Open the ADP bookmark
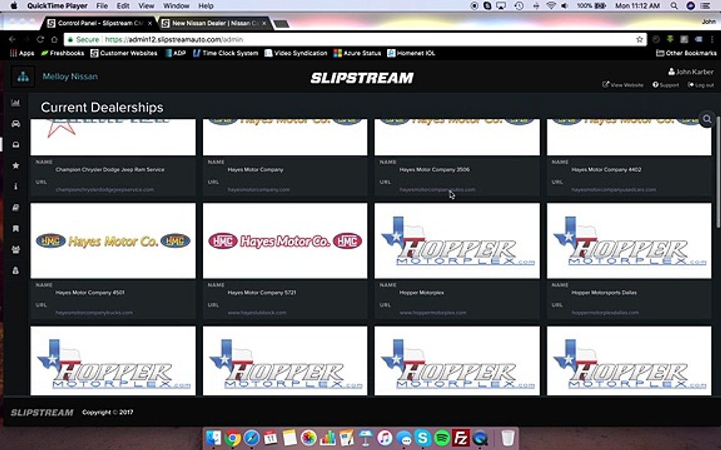721x450 pixels. (175, 53)
